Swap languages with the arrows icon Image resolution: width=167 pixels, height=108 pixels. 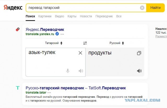[x=85, y=43]
